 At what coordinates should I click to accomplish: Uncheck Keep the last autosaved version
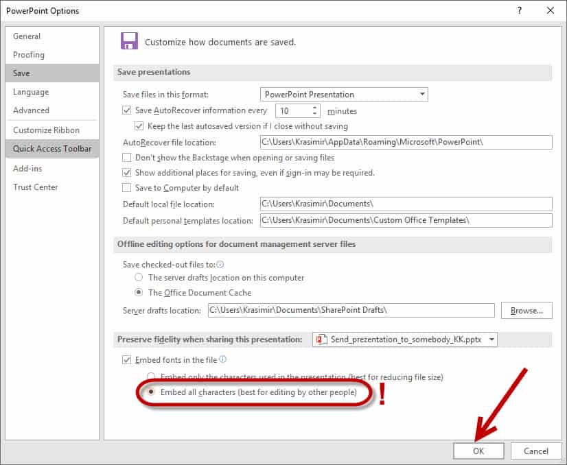click(139, 126)
